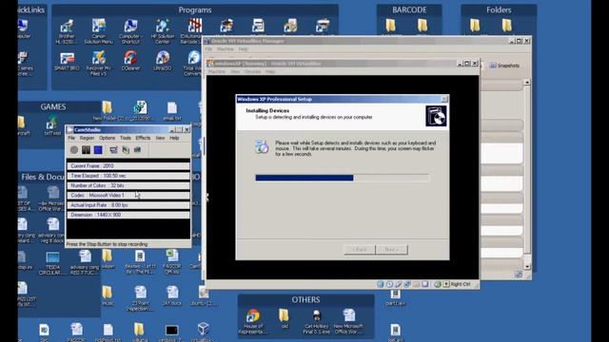
Task: Open the CamStudio Help menu
Action: tap(174, 138)
